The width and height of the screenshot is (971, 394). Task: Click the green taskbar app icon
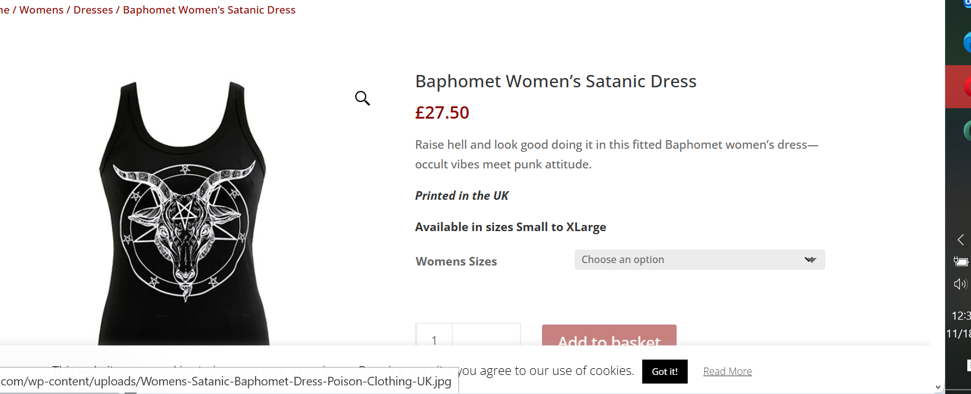click(967, 130)
